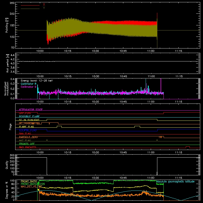Click the 'Absolute geomagnetic latitude' label
Viewport: 203px width, 203px height.
pyautogui.click(x=175, y=182)
